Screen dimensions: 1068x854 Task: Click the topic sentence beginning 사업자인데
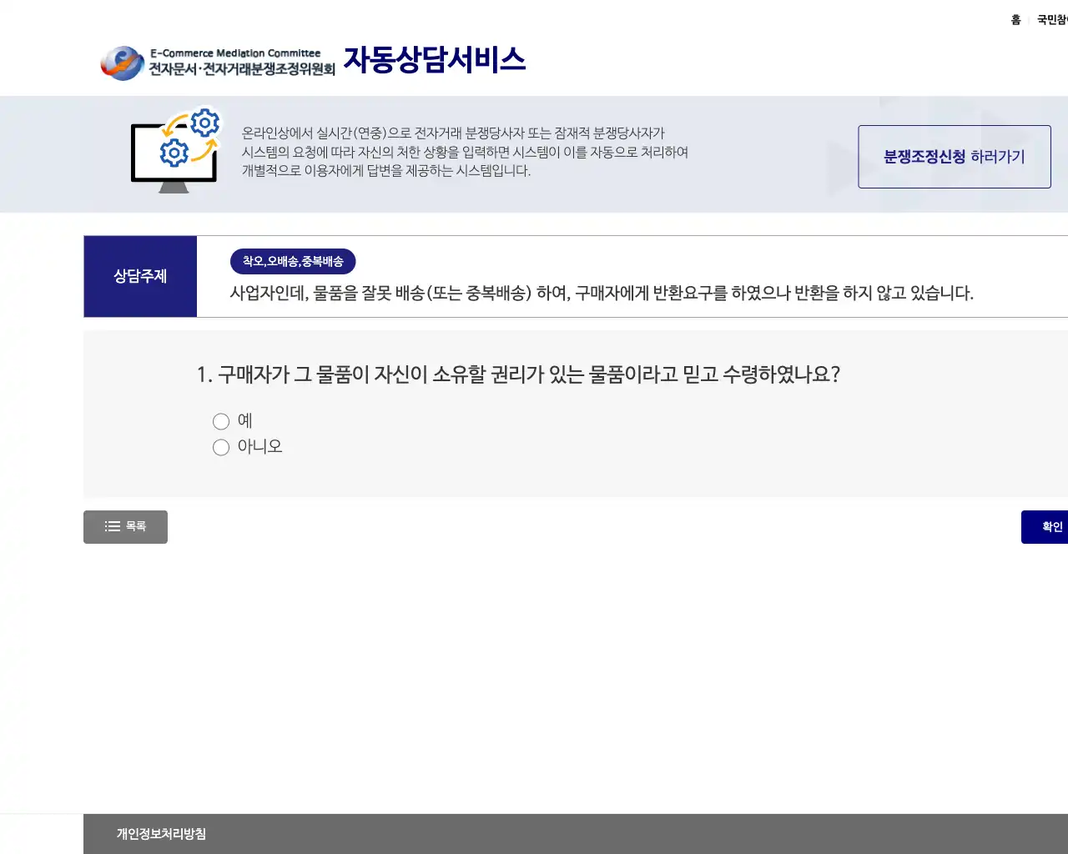[x=602, y=294]
